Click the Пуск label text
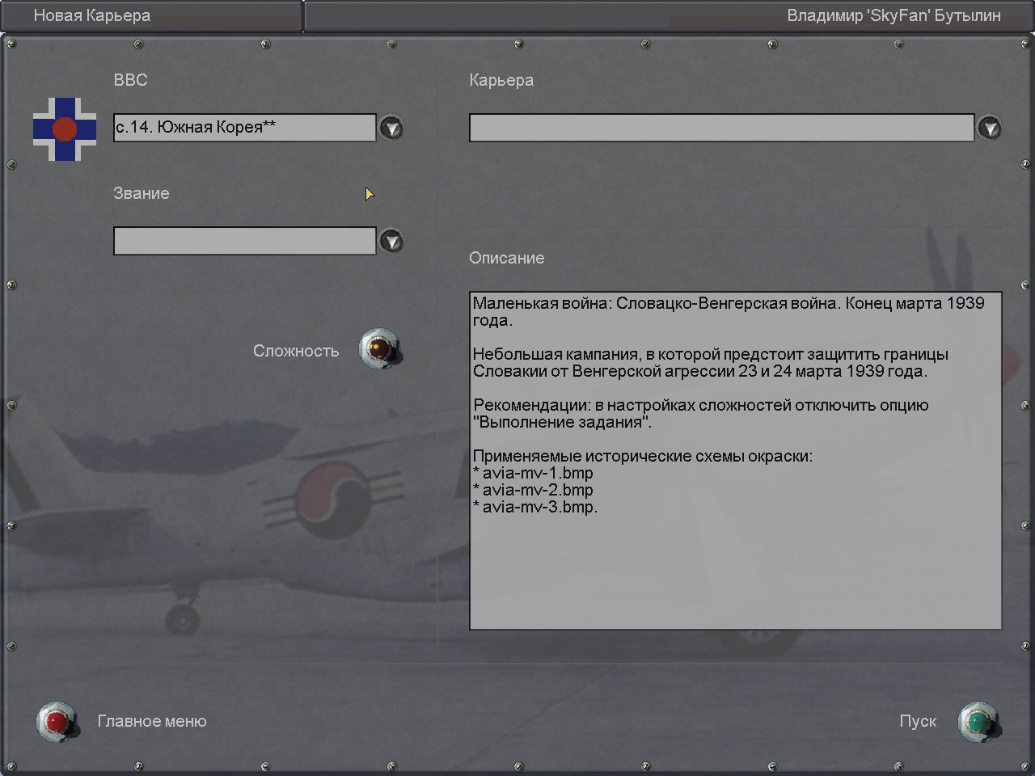Viewport: 1035px width, 776px height. pyautogui.click(x=918, y=721)
